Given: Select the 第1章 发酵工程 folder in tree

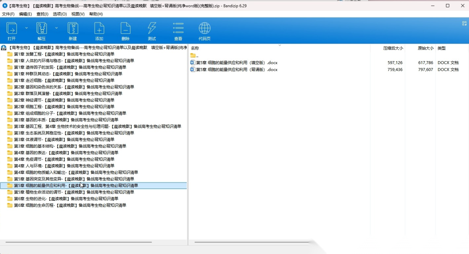Looking at the screenshot, I should point(64,54).
